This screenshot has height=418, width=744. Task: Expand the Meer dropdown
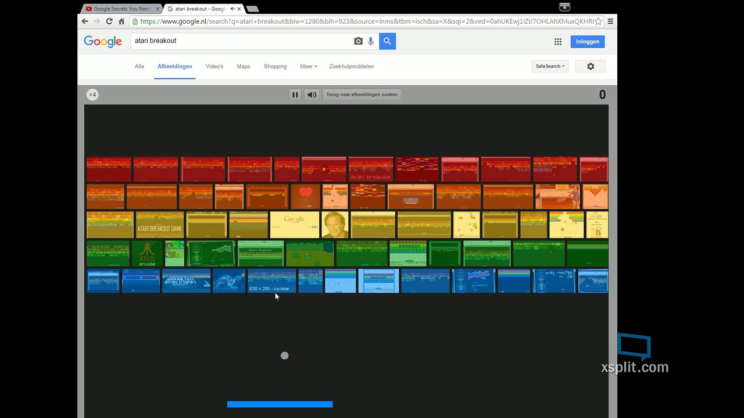point(309,66)
